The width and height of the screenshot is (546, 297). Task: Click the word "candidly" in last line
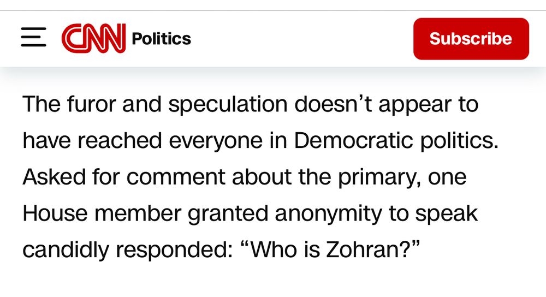tap(66, 251)
